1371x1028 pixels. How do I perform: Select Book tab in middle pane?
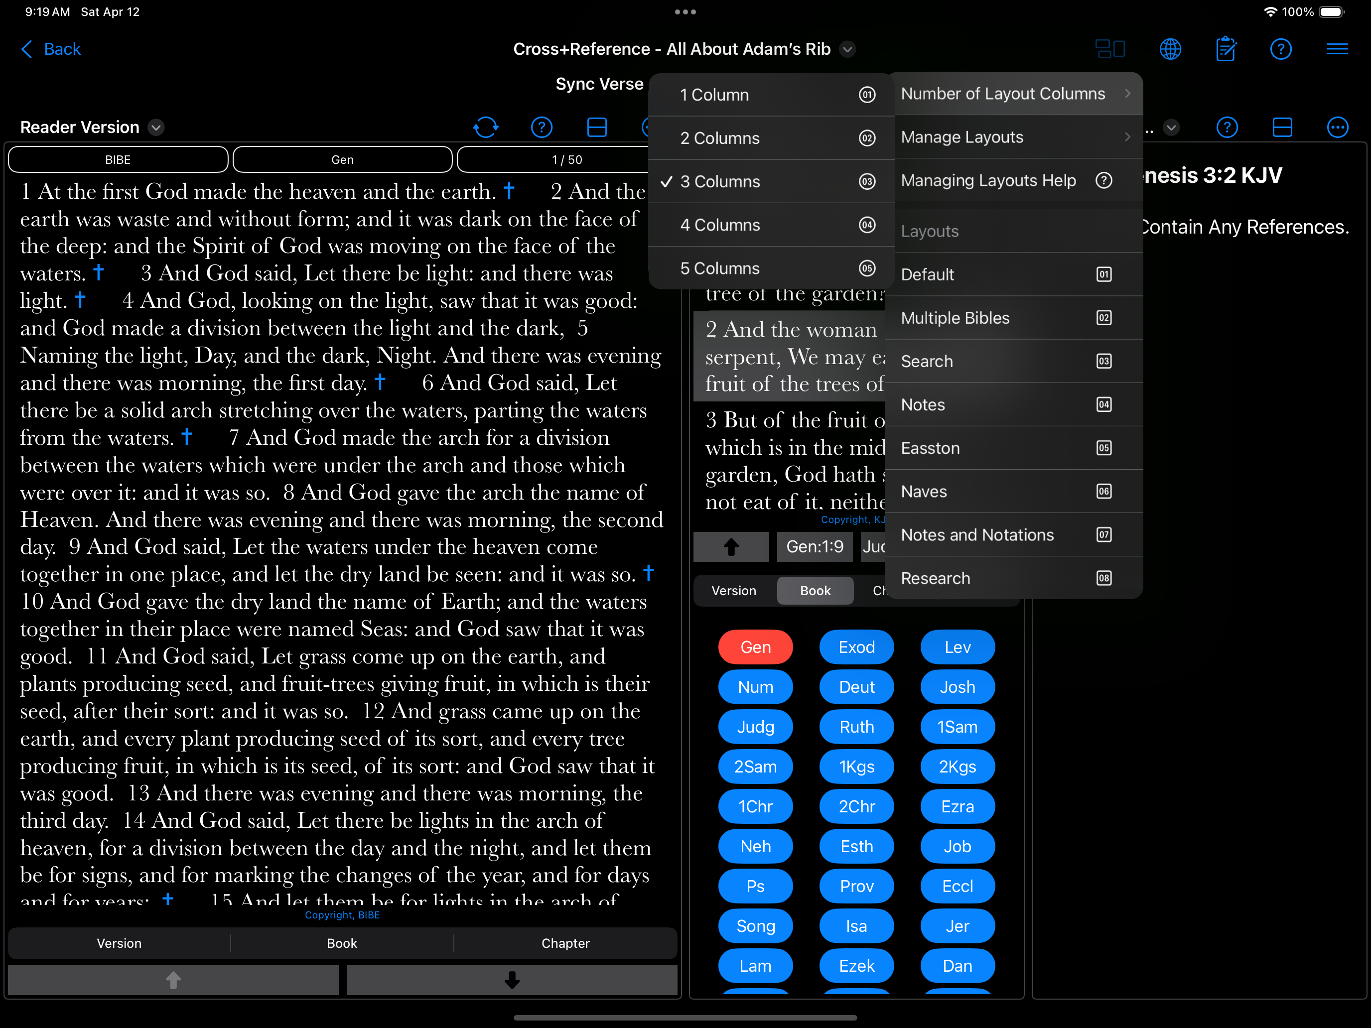pyautogui.click(x=815, y=591)
